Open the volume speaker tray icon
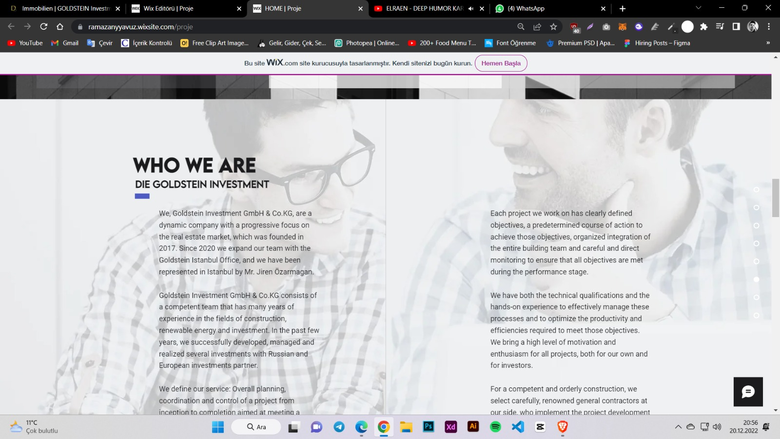780x439 pixels. point(717,427)
